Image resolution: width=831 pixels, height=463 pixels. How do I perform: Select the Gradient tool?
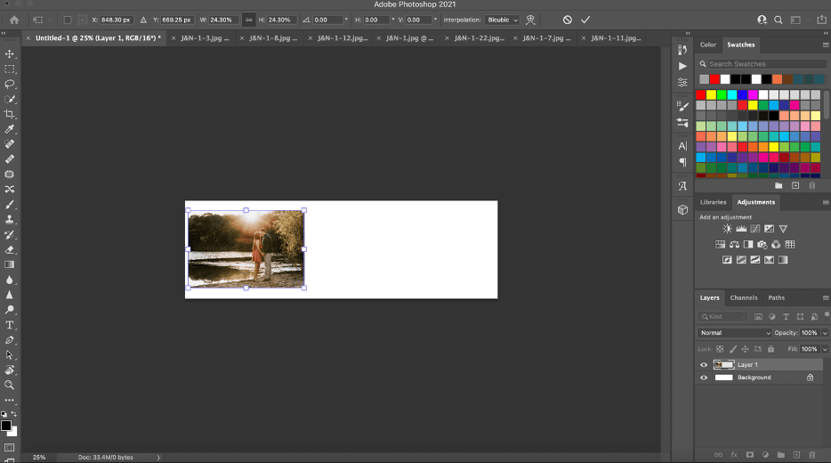pyautogui.click(x=10, y=264)
